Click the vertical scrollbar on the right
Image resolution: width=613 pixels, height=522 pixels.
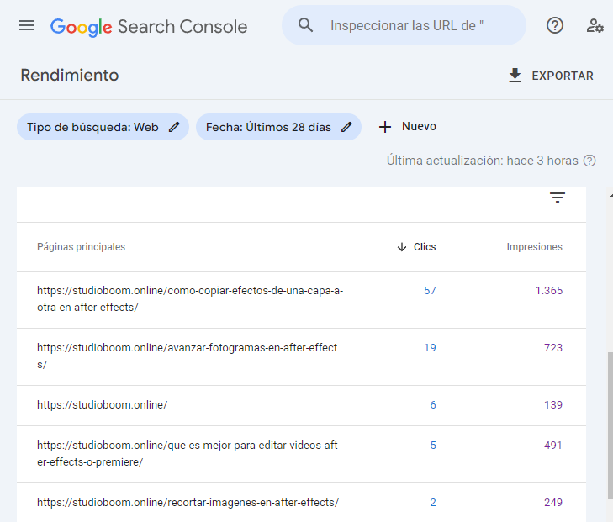(610, 420)
